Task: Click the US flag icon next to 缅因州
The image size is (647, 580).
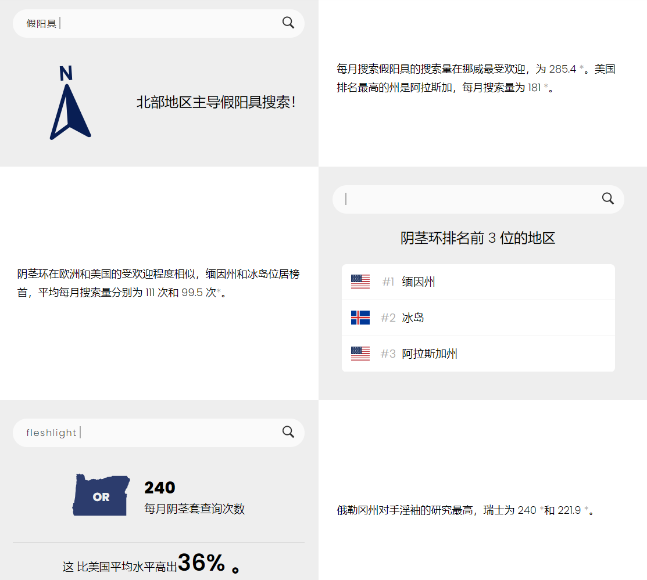Action: 360,282
